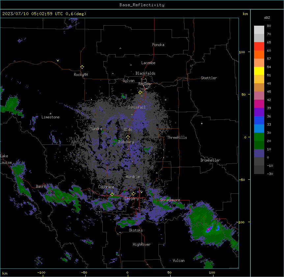The height and width of the screenshot is (277, 284).
Task: Click the Airdrie label
Action: coord(133,177)
